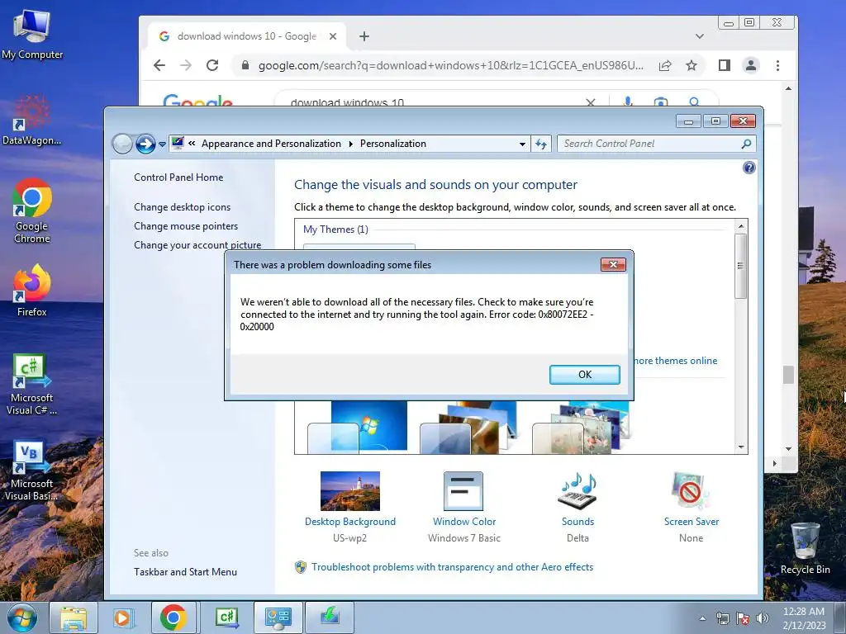Open the volume speaker tray icon

pos(763,618)
